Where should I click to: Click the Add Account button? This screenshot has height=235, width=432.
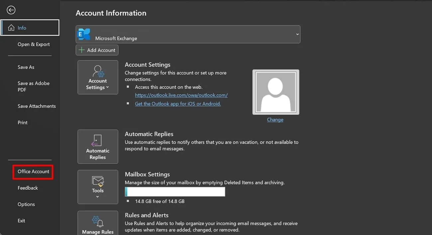(97, 50)
